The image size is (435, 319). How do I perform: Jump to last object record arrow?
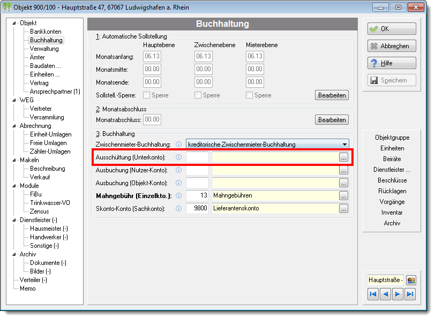(410, 294)
